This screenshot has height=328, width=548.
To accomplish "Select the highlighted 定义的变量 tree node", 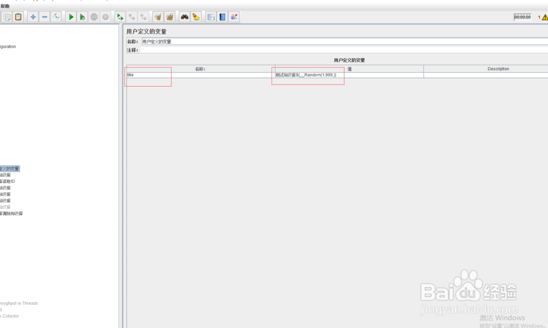I will pos(10,169).
